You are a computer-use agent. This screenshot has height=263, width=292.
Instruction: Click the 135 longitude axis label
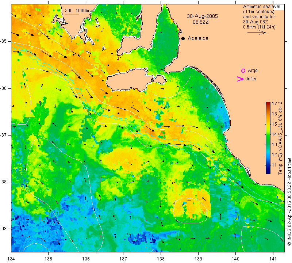click(x=49, y=259)
